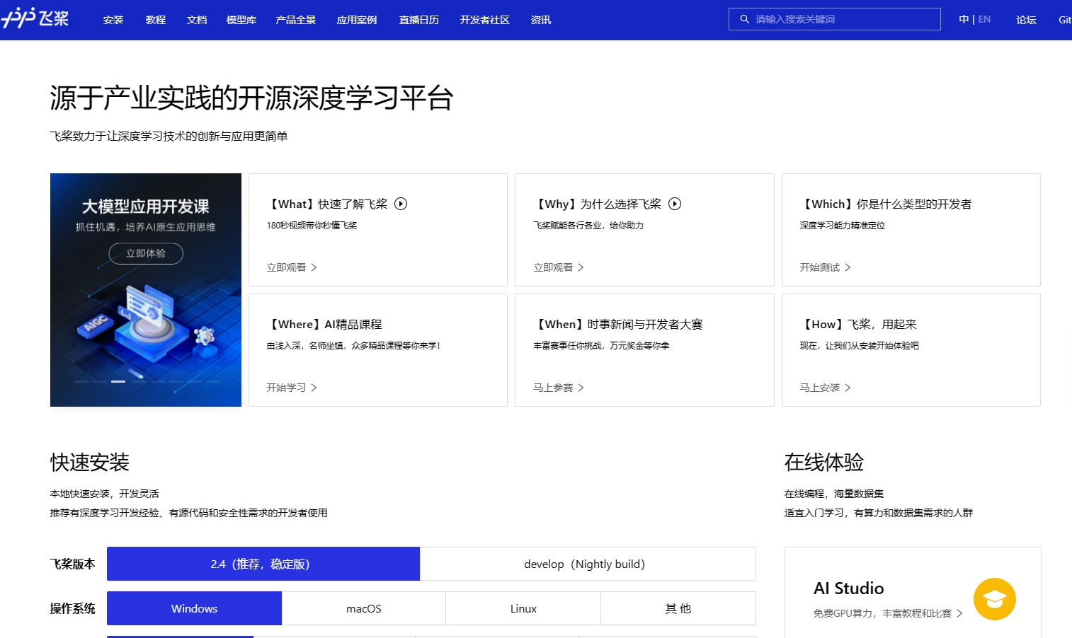Open the 产品全景 navigation menu
Screen dimensions: 1072x638
click(x=296, y=20)
